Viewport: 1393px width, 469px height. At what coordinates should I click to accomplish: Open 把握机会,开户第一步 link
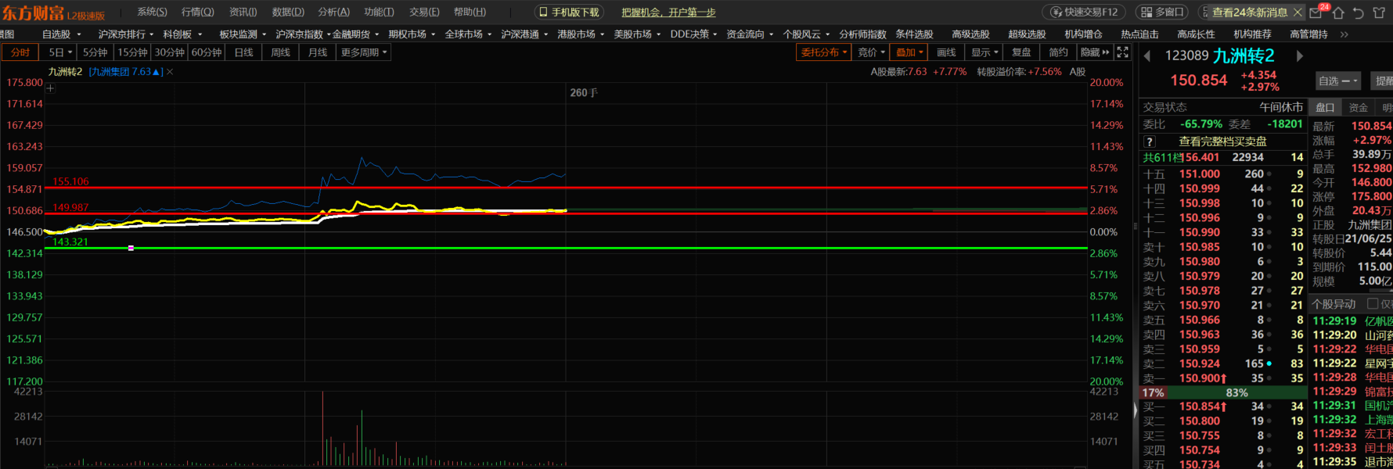coord(668,13)
